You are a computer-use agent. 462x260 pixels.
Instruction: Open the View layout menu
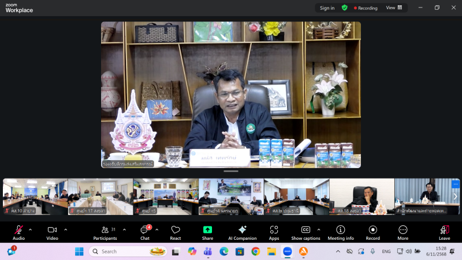coord(394,8)
